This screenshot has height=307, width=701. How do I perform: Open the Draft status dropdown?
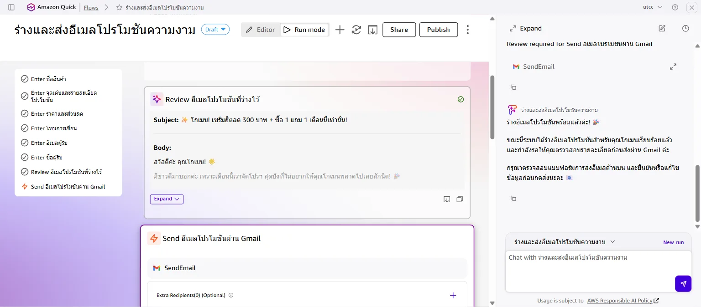coord(215,30)
